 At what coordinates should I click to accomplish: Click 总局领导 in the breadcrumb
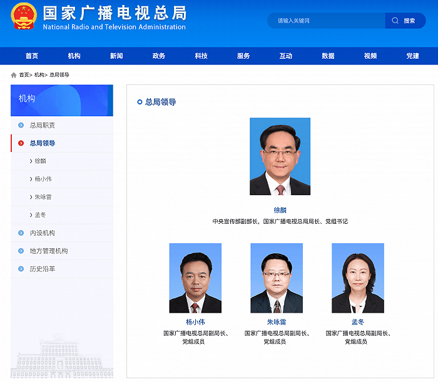coord(59,75)
